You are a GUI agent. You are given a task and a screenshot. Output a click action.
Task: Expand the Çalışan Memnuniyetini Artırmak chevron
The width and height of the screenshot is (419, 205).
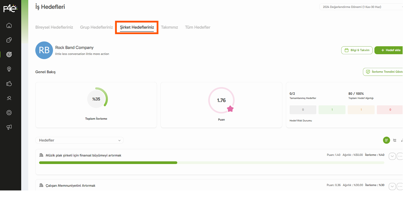pos(392,186)
